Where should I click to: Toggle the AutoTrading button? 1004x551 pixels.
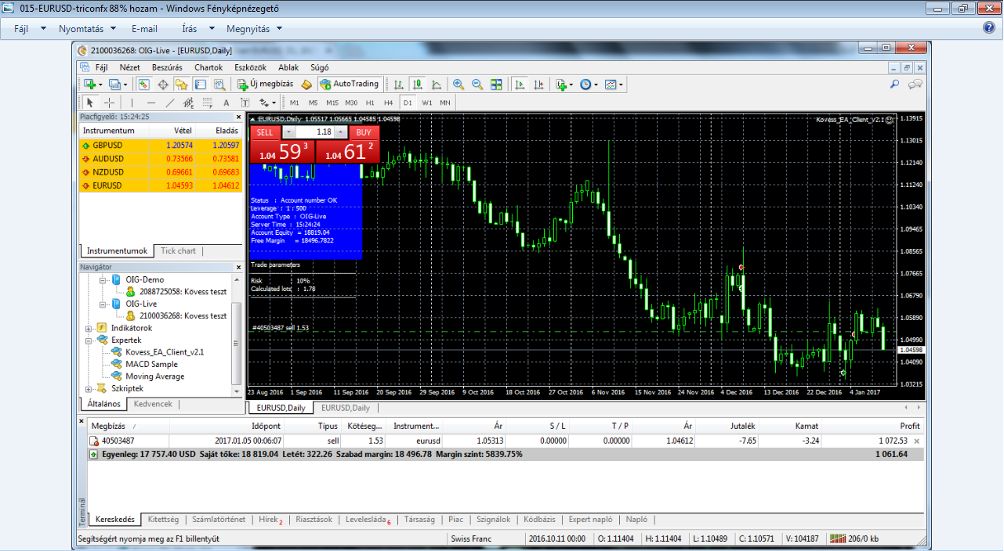coord(350,85)
